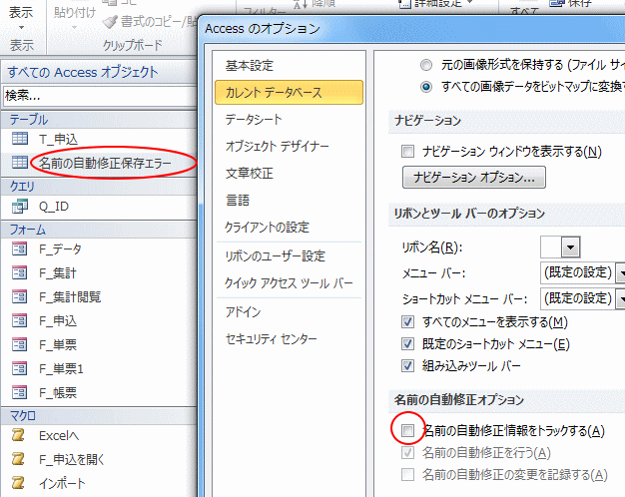Uncheck 既定のショートカット メニュー checkbox
Screen dimensions: 625x497
point(407,344)
